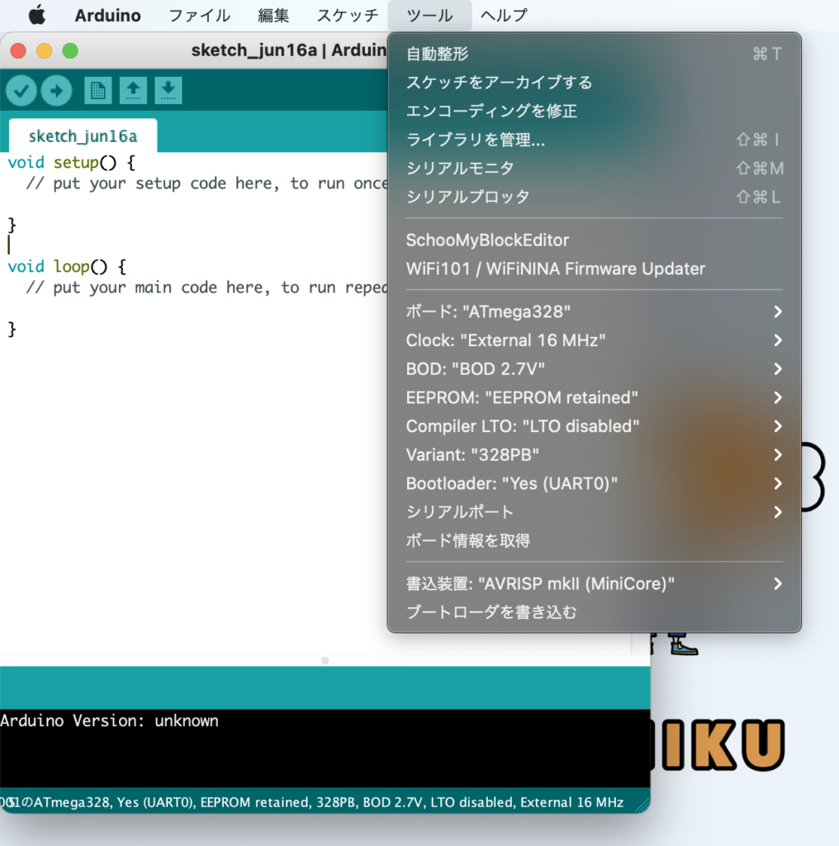Click the Verify checkmark toolbar icon

tap(21, 90)
